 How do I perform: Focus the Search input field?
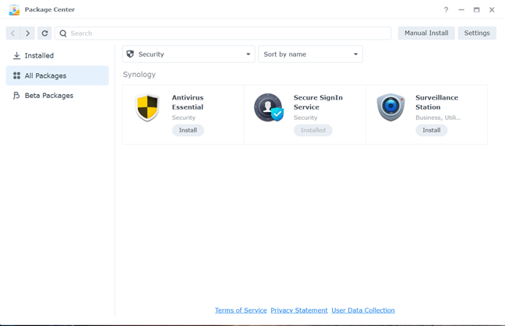click(x=223, y=33)
